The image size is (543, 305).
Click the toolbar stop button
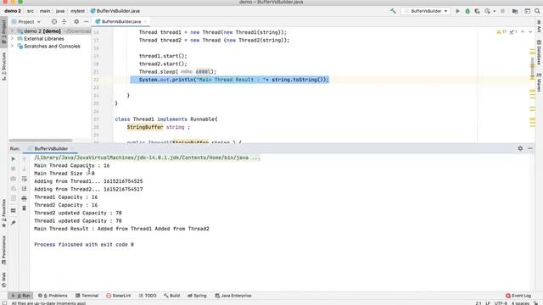click(x=503, y=11)
